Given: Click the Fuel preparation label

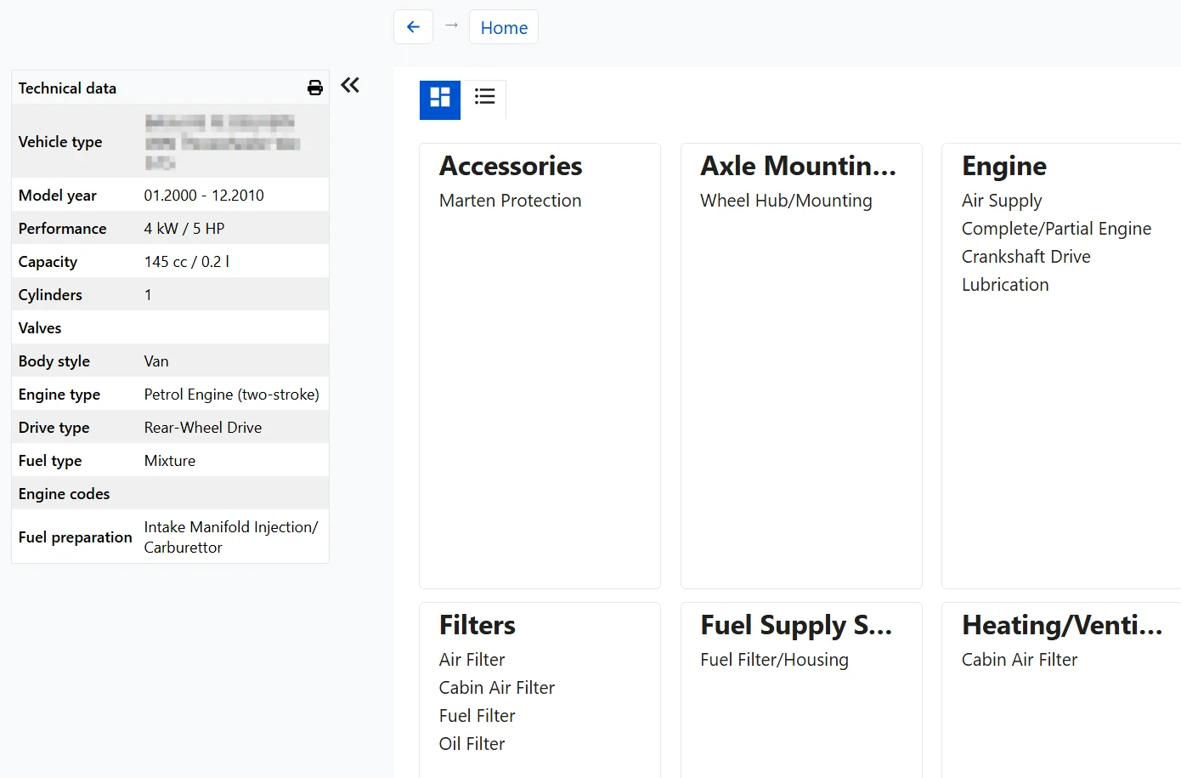Looking at the screenshot, I should pyautogui.click(x=76, y=537).
